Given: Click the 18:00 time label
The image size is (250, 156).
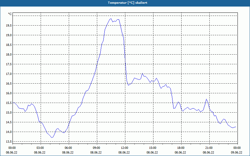Looking at the screenshot, I should 182,148.
